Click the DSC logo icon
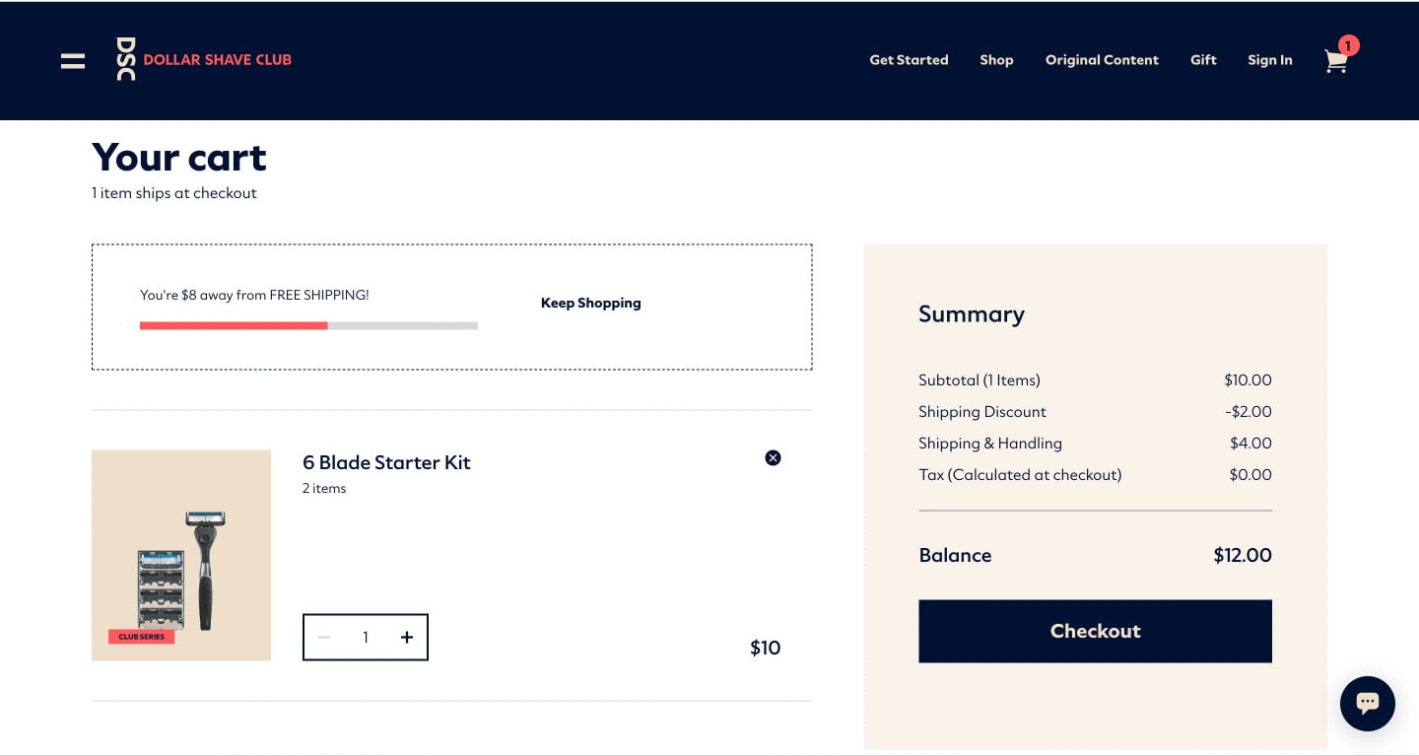 126,59
